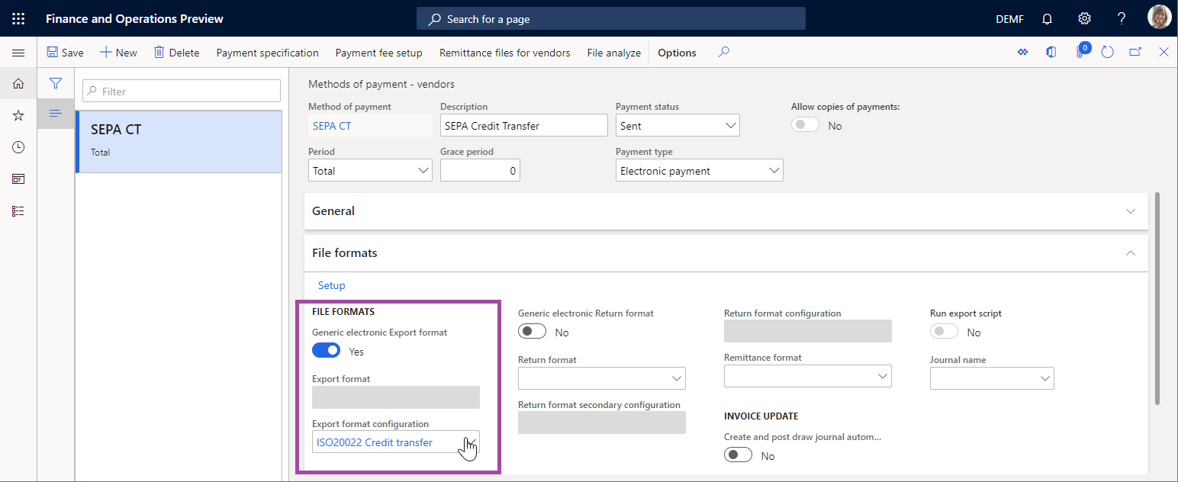Refresh the page with the circular arrow icon

tap(1107, 52)
